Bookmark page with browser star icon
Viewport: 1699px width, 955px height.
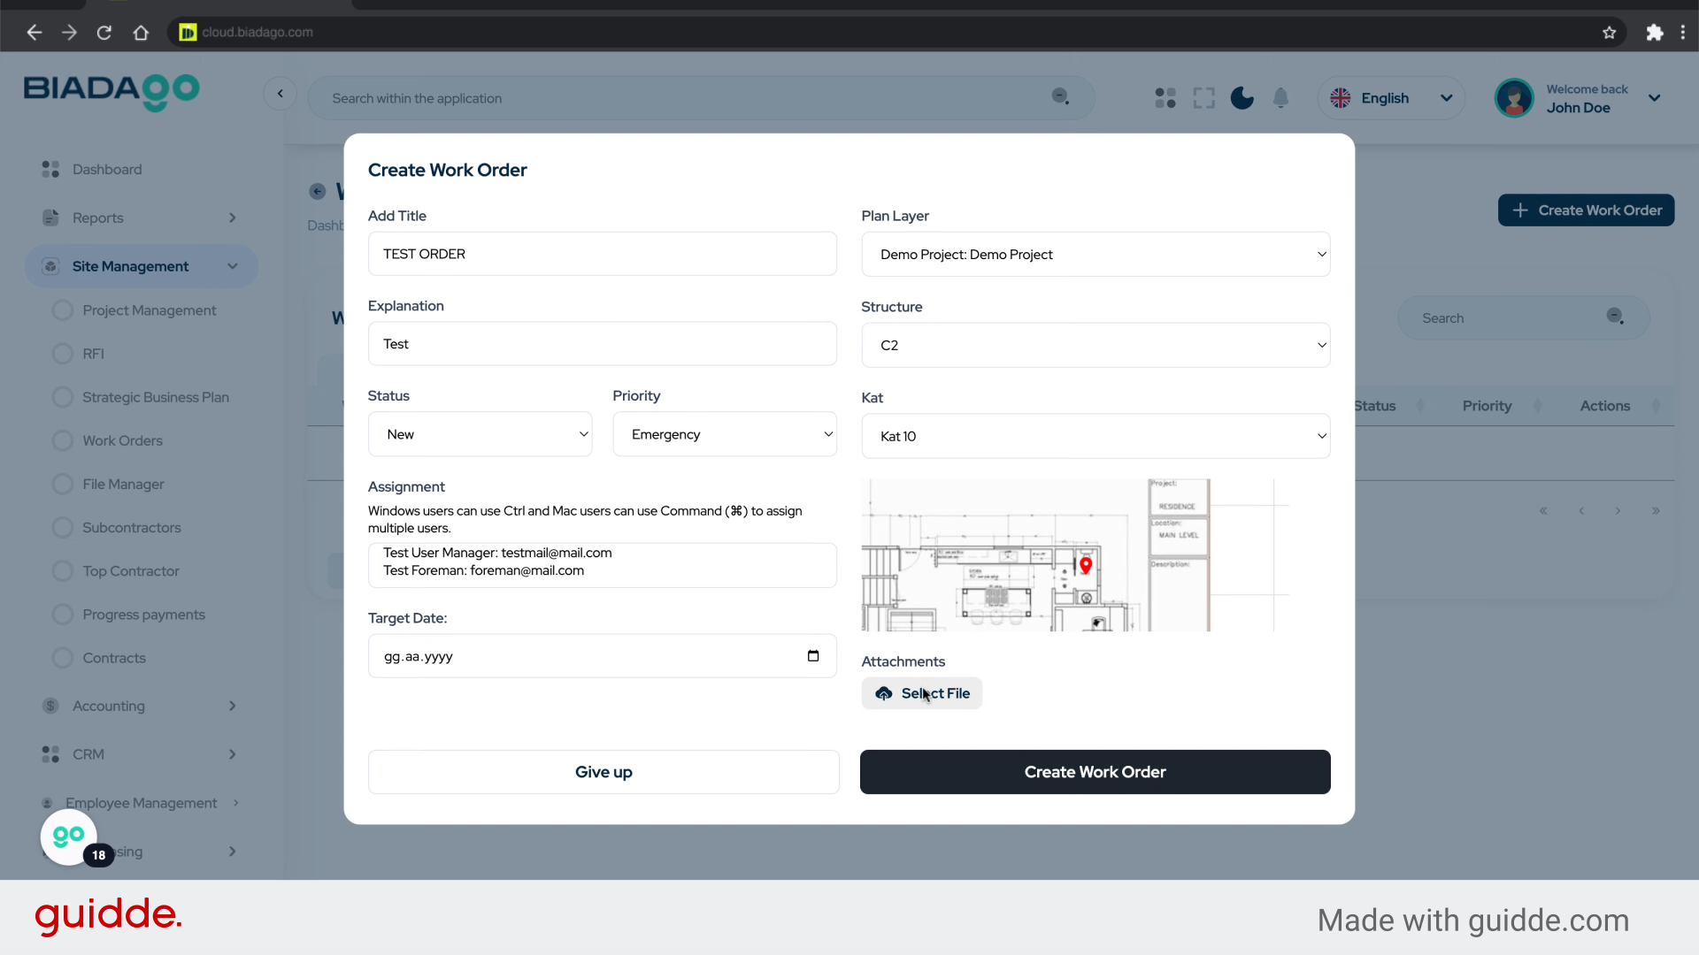pos(1609,33)
